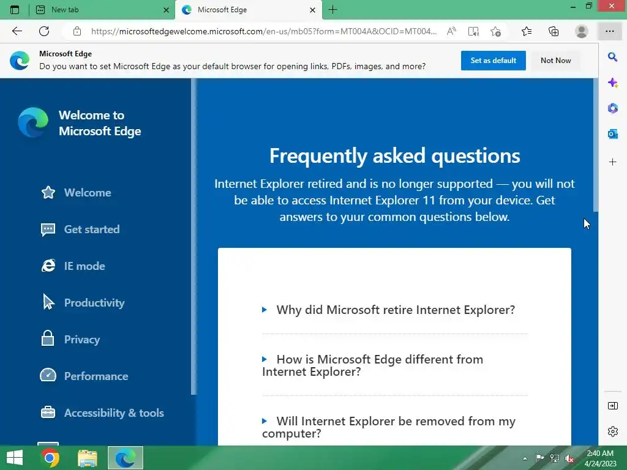
Task: Click the address bar URL
Action: click(x=264, y=31)
